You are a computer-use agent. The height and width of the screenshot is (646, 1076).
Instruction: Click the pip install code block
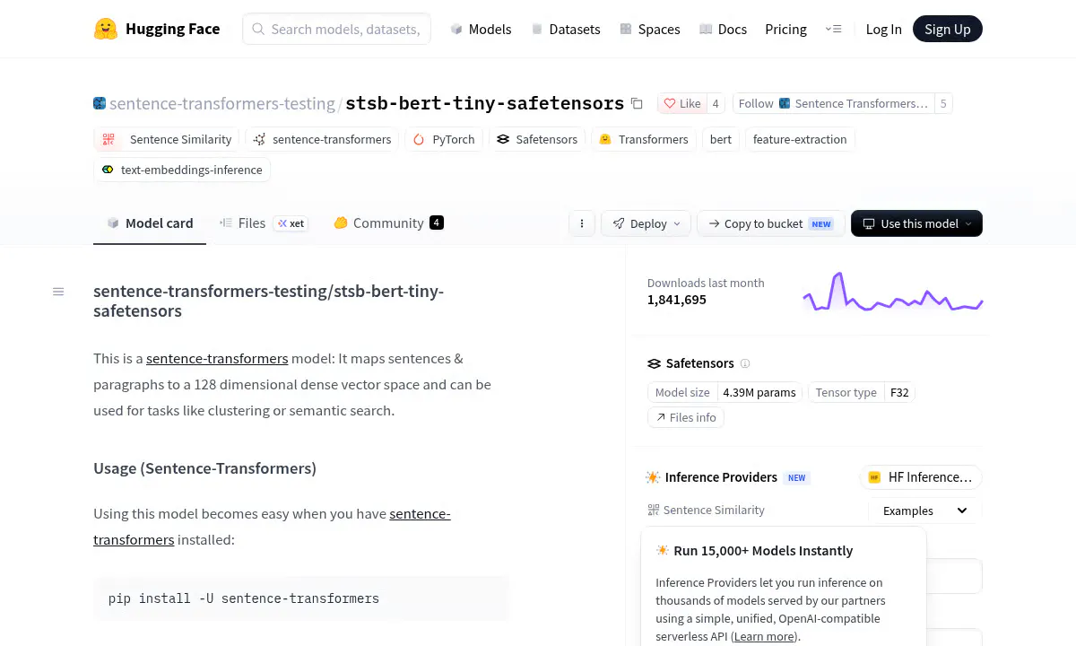(x=301, y=598)
